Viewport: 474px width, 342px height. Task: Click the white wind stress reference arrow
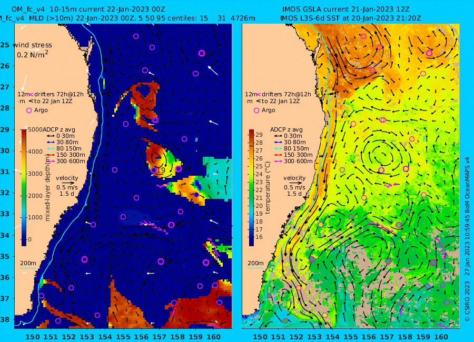pyautogui.click(x=34, y=49)
